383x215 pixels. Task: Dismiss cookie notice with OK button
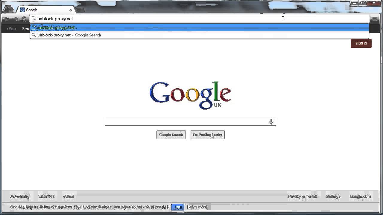(178, 207)
